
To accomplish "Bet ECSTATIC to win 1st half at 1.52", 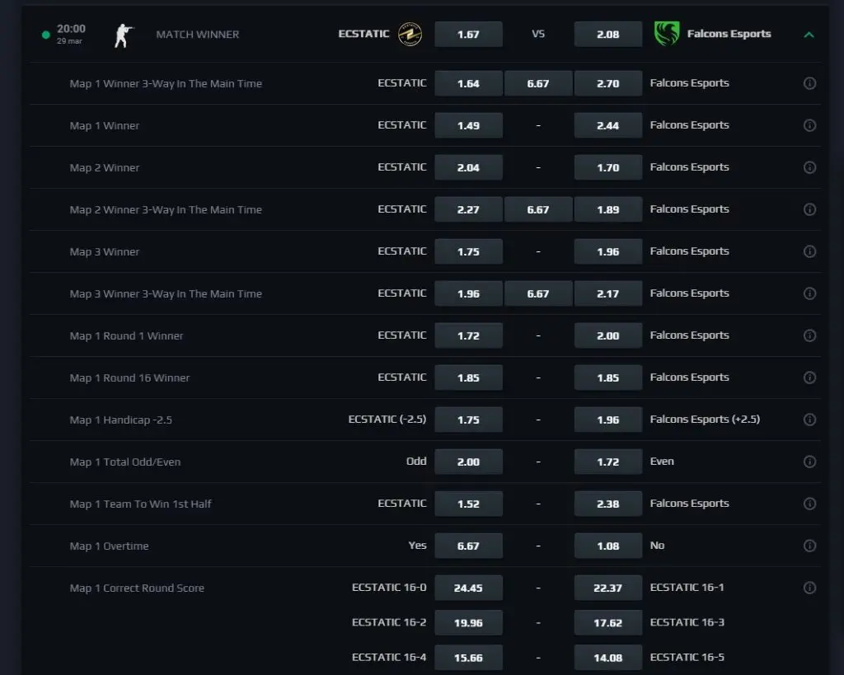I will point(468,504).
